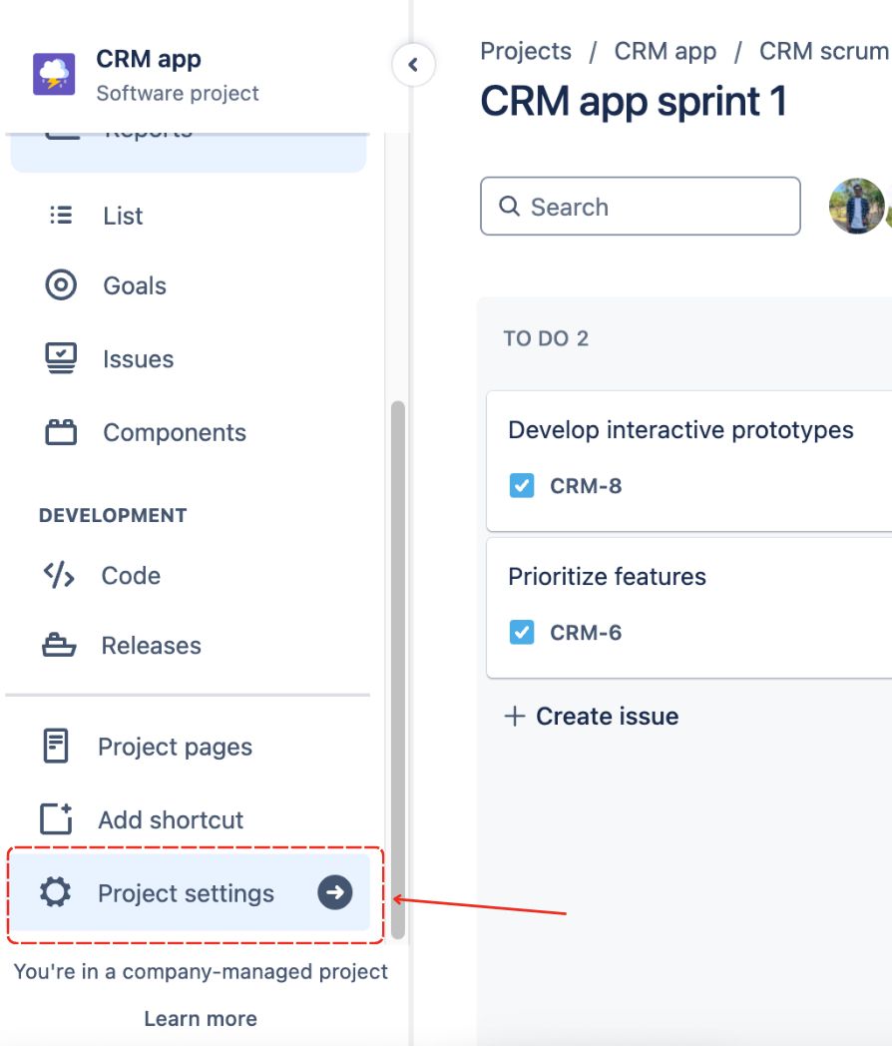Click the Reports item at sidebar top
Image resolution: width=892 pixels, height=1046 pixels.
(148, 128)
